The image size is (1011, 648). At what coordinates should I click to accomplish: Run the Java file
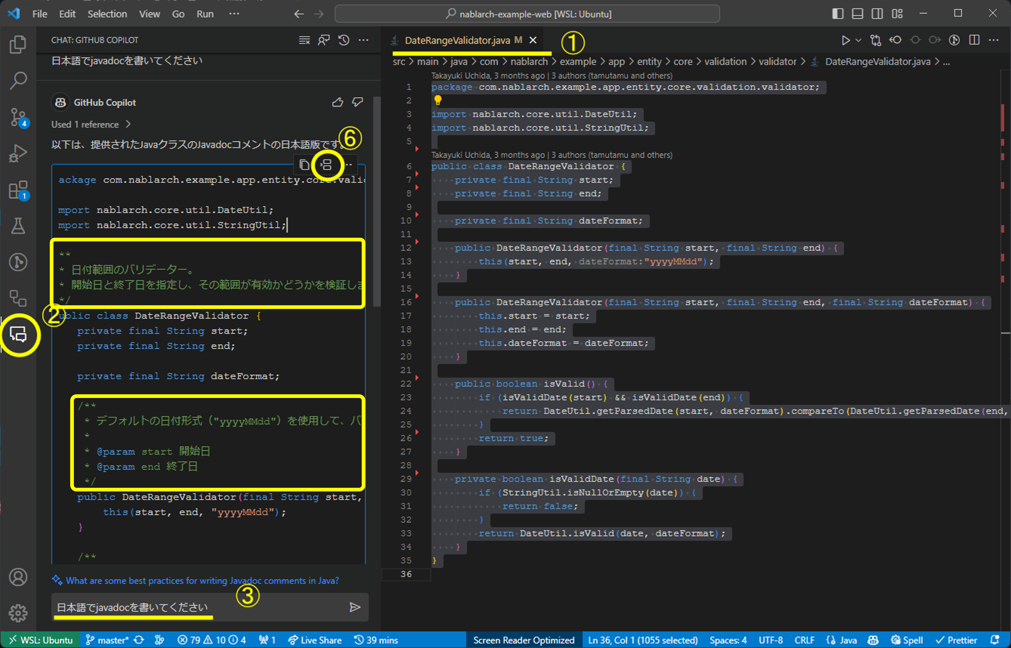[x=845, y=40]
